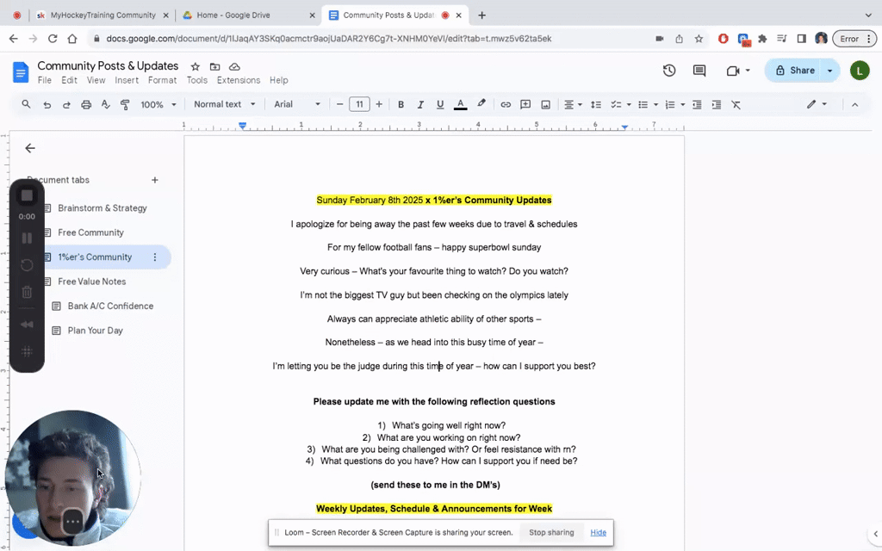Screen dimensions: 882x551
Task: Open the account avatar L
Action: click(x=859, y=71)
